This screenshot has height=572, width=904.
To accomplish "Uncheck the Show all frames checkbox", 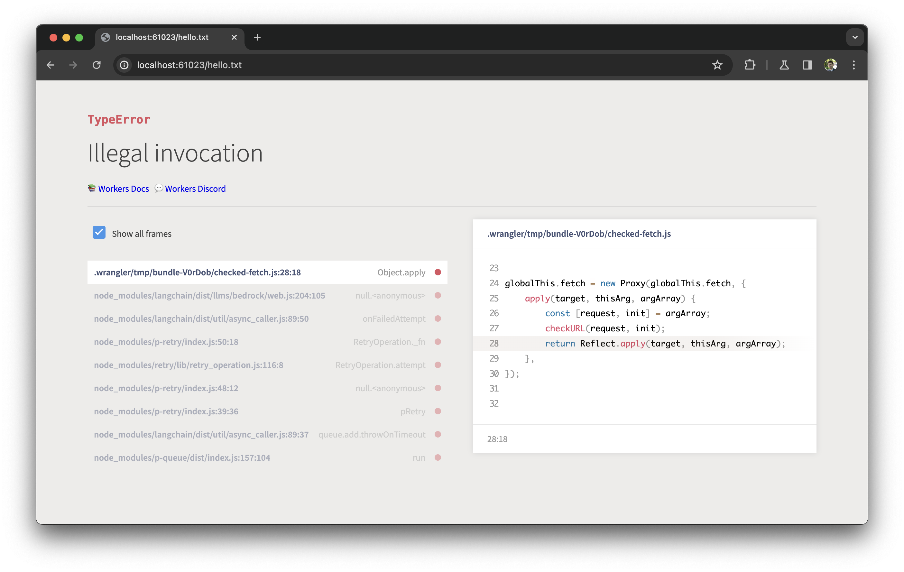I will [x=99, y=233].
